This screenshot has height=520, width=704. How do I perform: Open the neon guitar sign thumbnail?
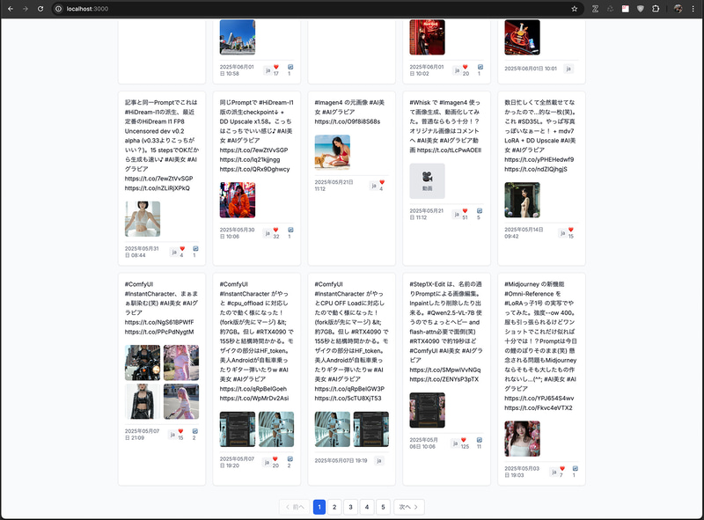(x=522, y=37)
